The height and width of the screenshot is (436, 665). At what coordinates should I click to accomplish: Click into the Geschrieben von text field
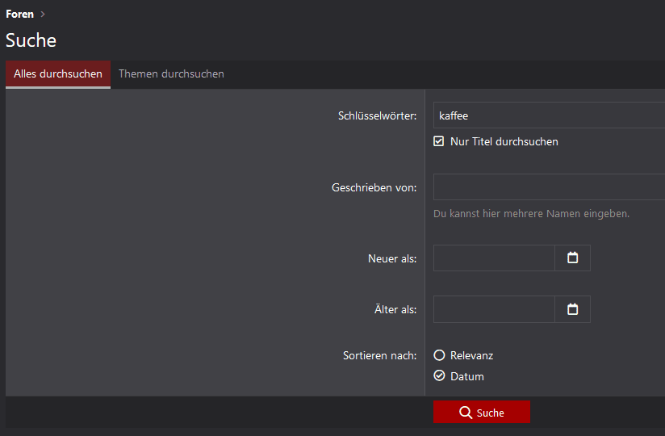tap(549, 187)
